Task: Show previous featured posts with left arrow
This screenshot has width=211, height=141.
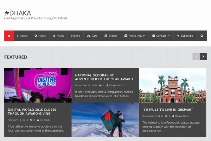Action: (196, 57)
